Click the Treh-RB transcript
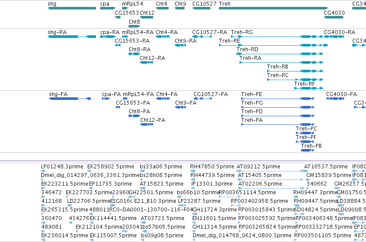 click(x=295, y=71)
